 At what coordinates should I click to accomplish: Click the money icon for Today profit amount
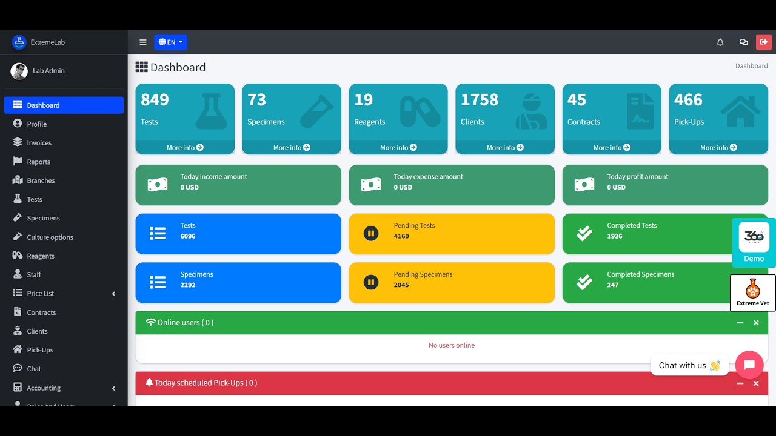coord(584,185)
